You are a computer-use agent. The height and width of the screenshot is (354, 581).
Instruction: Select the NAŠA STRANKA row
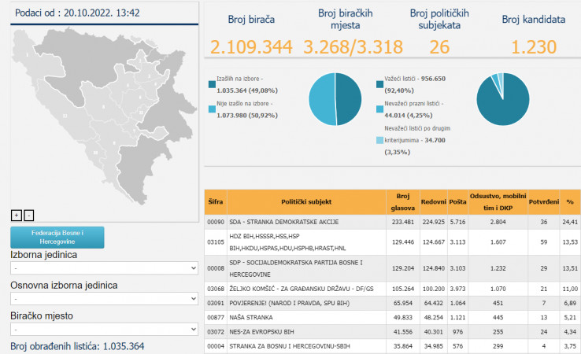(x=392, y=317)
